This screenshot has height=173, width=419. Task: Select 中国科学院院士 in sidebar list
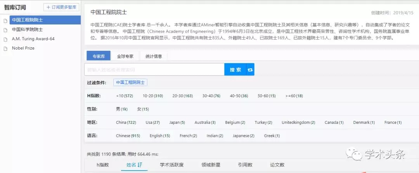[27, 29]
